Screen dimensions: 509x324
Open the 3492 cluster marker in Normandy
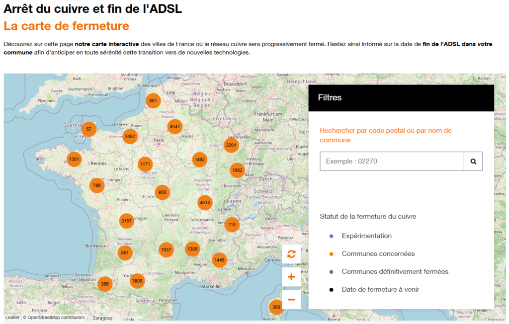[x=130, y=137]
